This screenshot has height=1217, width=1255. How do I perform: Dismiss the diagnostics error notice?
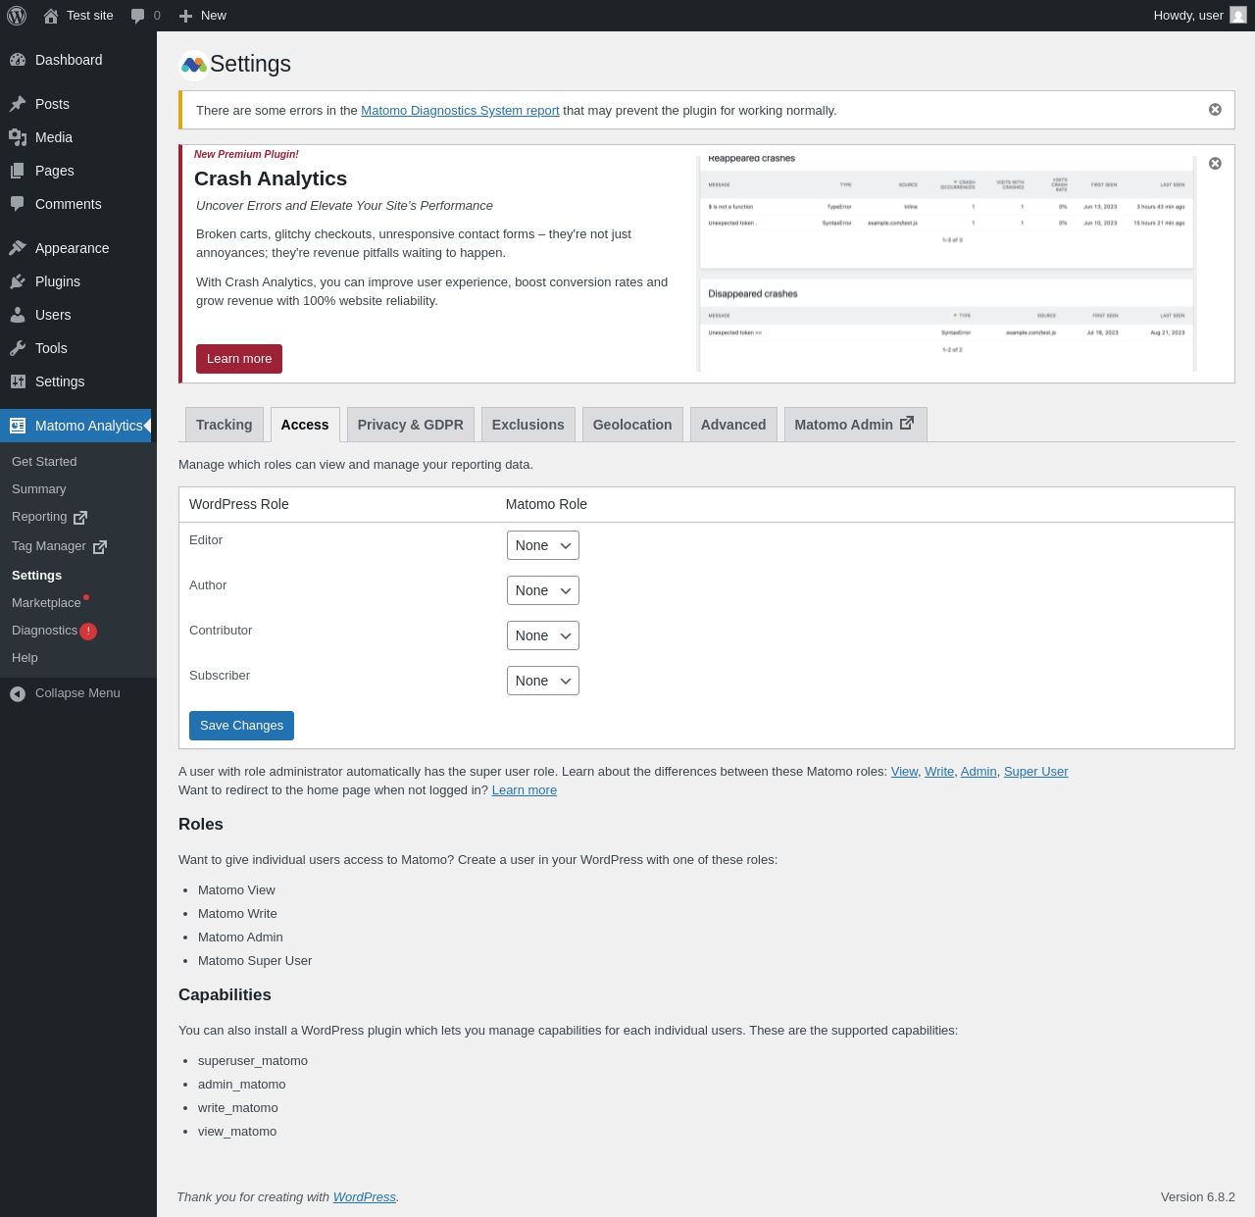[1215, 110]
